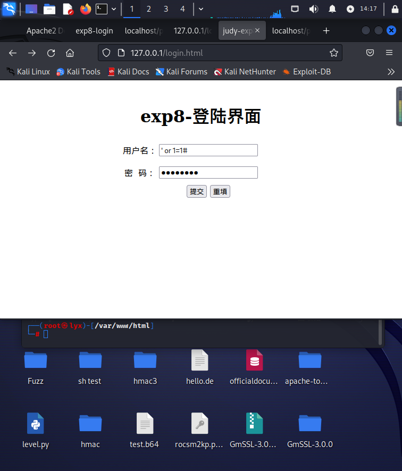
Task: Click the 密码 password input field
Action: 208,172
